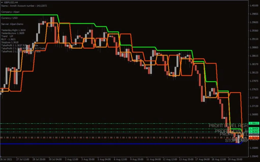260x162 pixels.
Task: Click the Server: Alpari-Demo label
Action: (x=13, y=24)
